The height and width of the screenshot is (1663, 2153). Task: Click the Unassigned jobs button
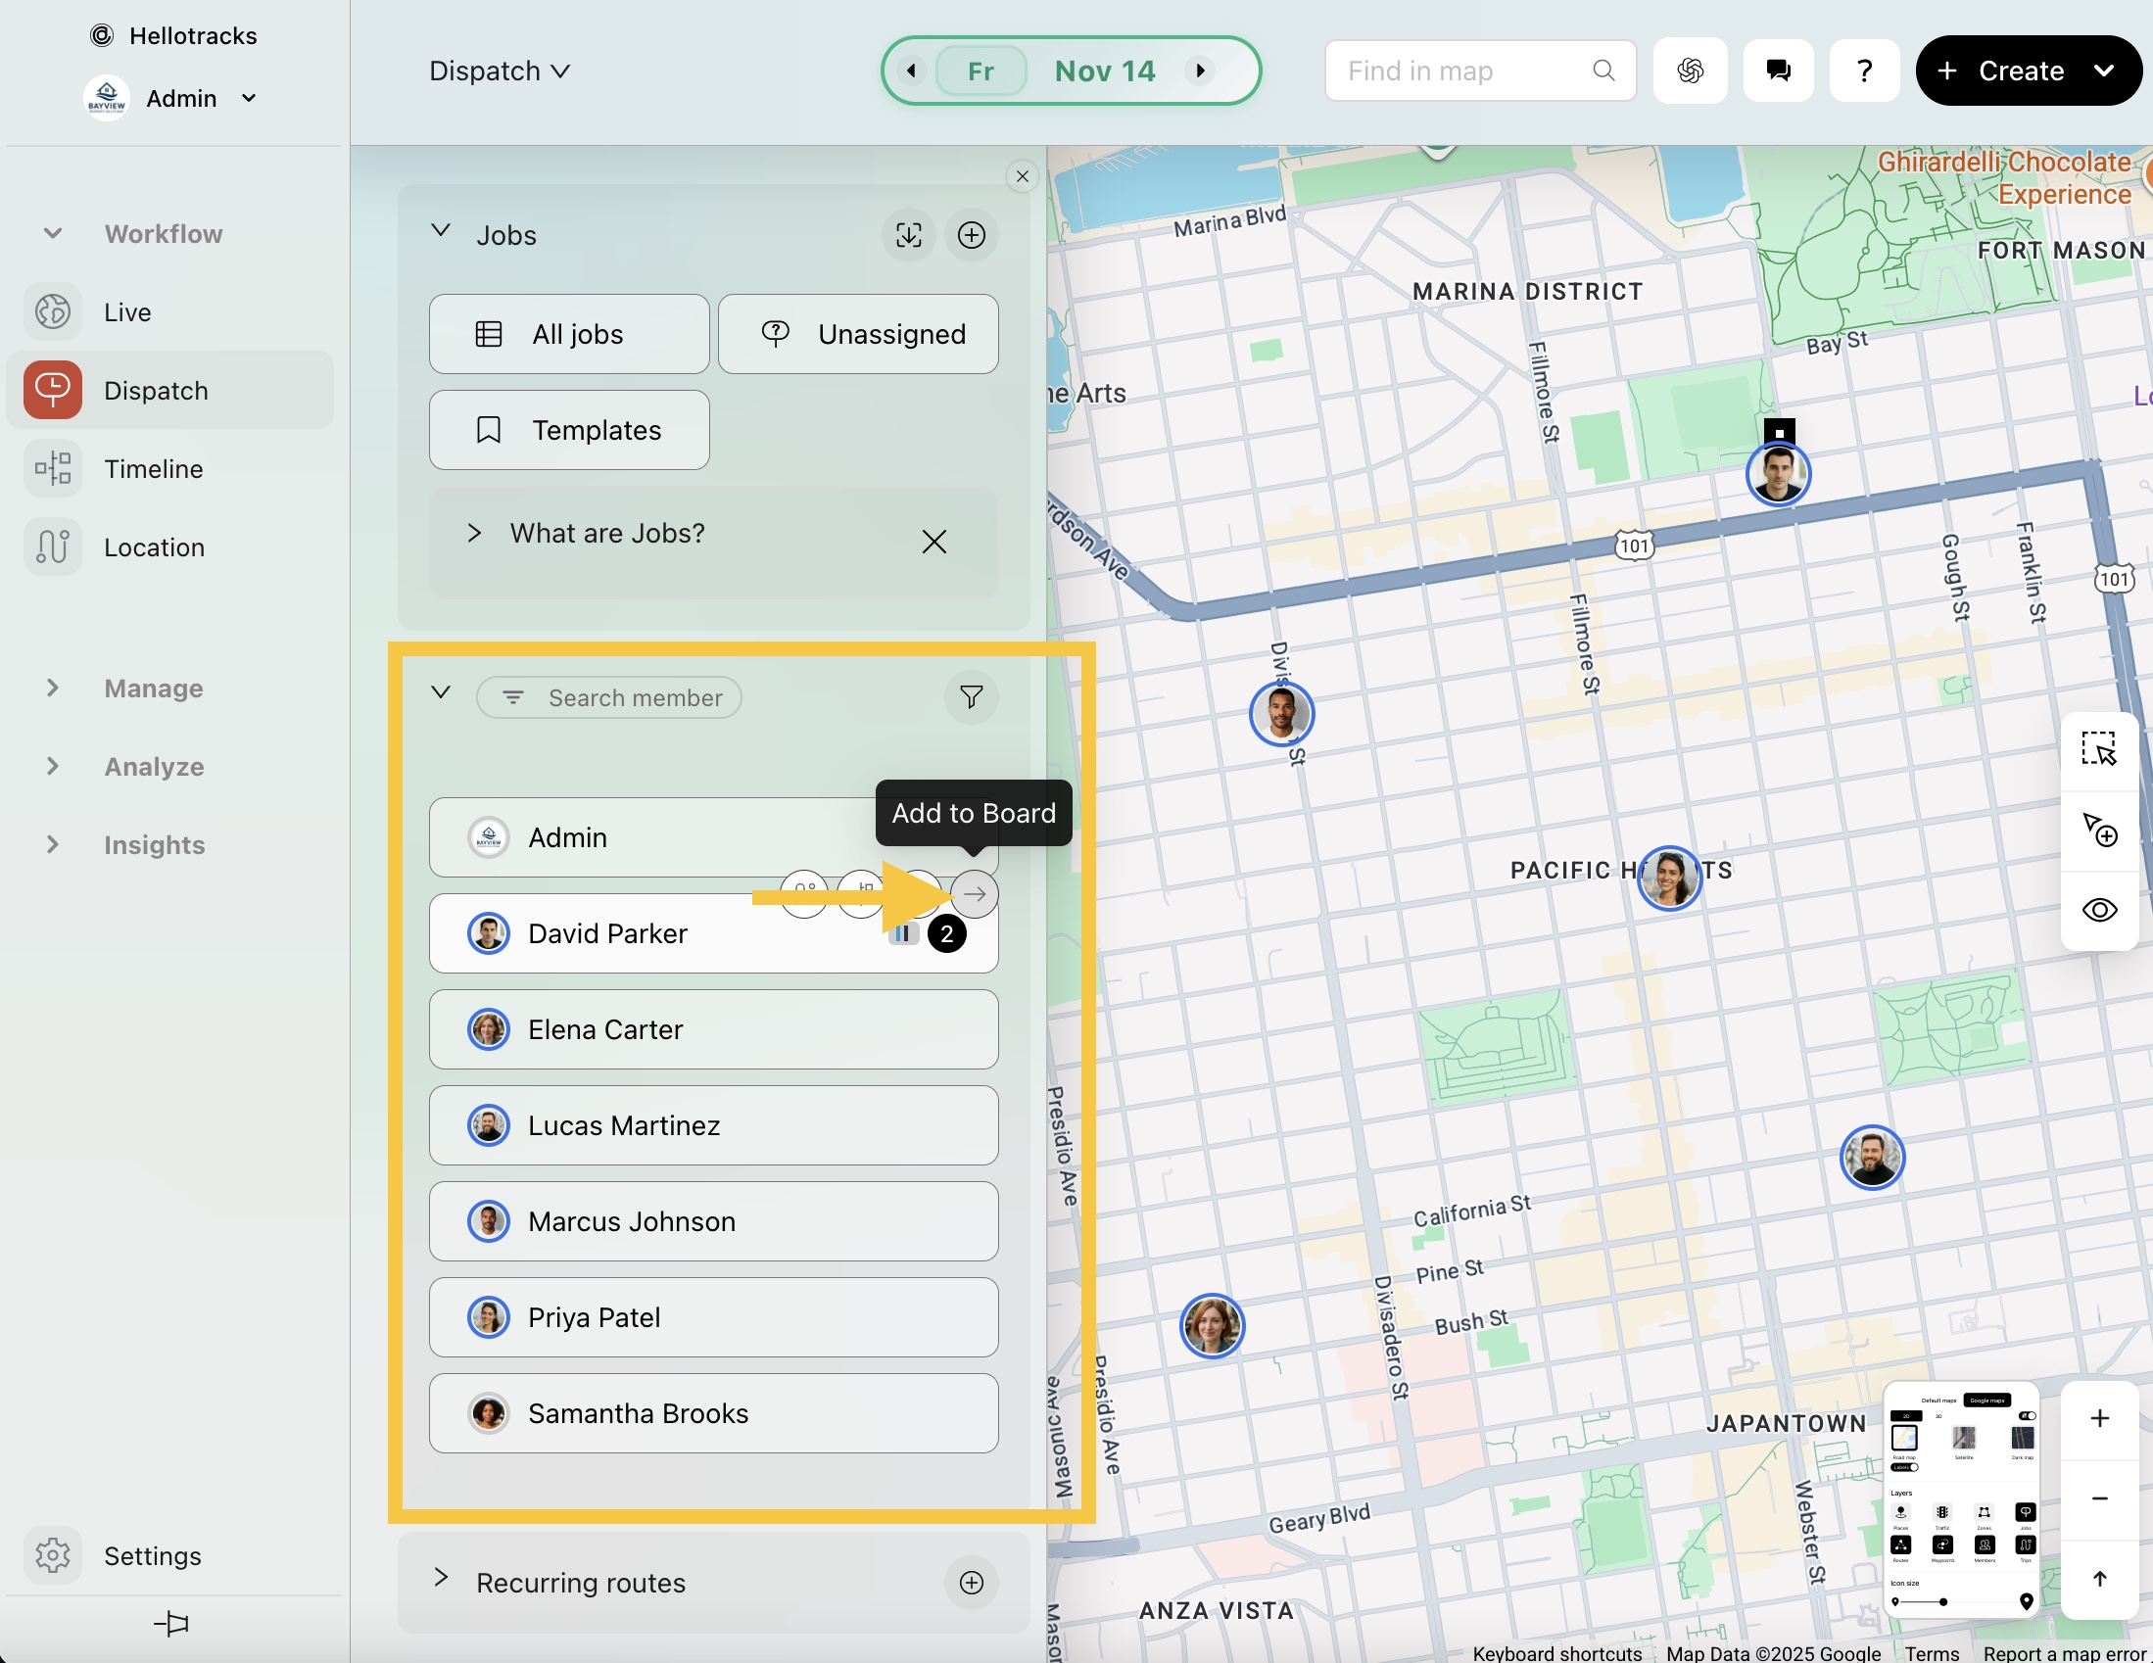click(858, 334)
